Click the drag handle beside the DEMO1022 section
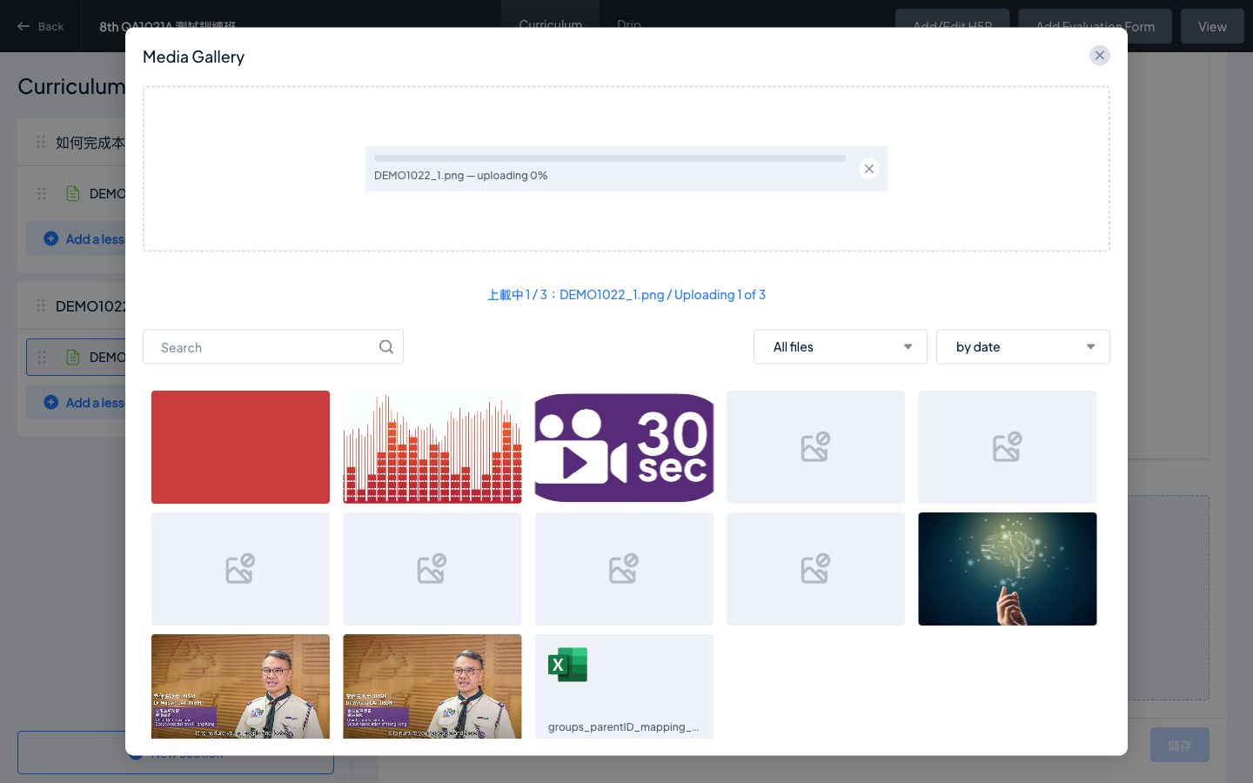The height and width of the screenshot is (783, 1253). 41,305
